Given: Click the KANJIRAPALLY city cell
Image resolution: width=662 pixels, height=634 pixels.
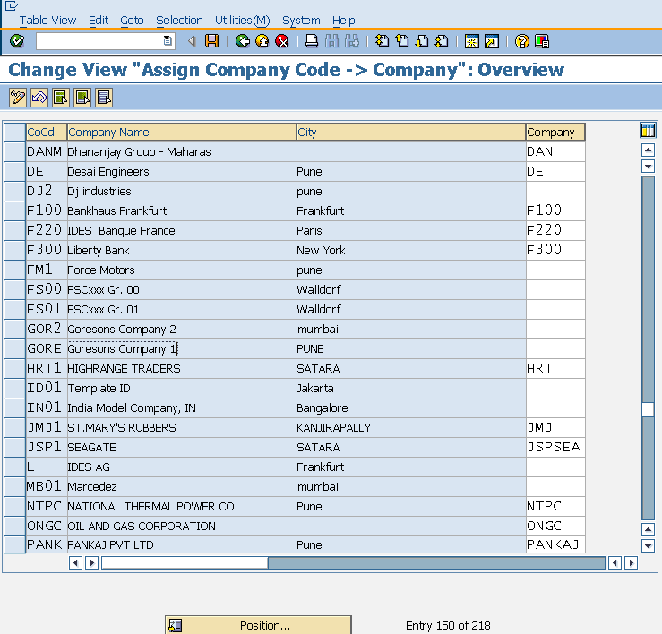Looking at the screenshot, I should (411, 427).
